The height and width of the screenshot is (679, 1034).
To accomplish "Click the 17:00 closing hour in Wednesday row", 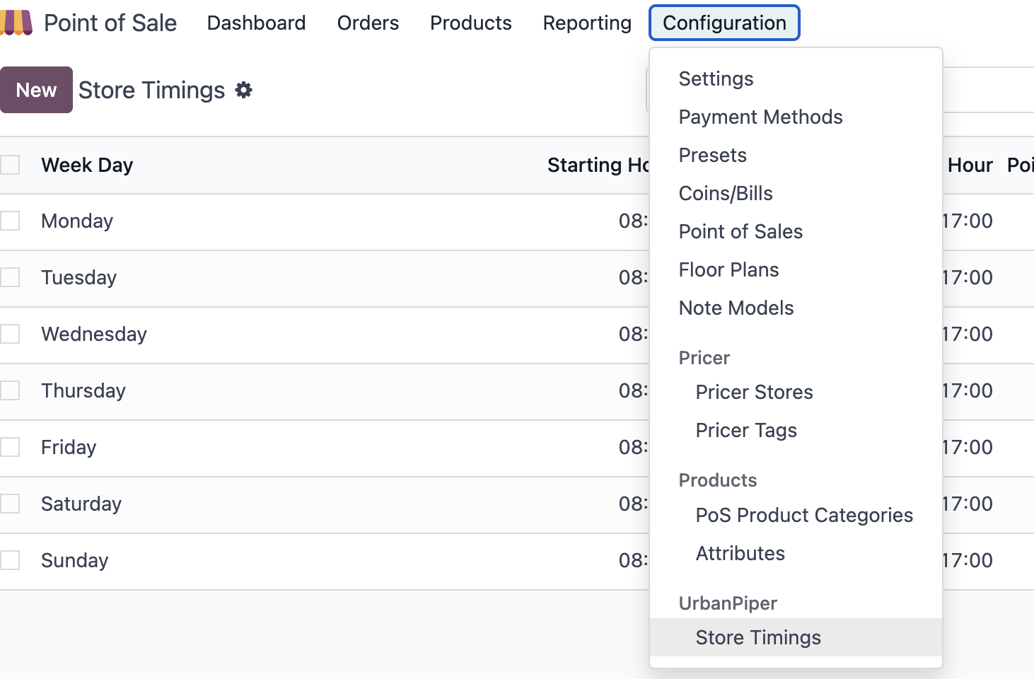I will (x=968, y=334).
